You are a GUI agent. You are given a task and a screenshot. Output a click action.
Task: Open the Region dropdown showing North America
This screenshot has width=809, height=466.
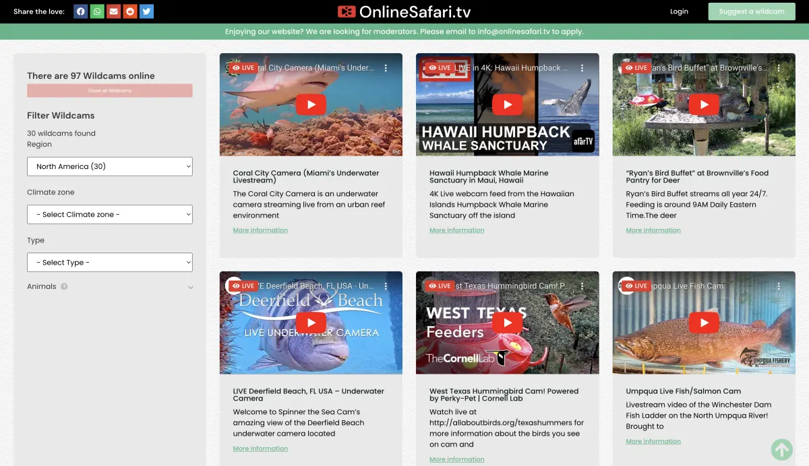click(110, 166)
